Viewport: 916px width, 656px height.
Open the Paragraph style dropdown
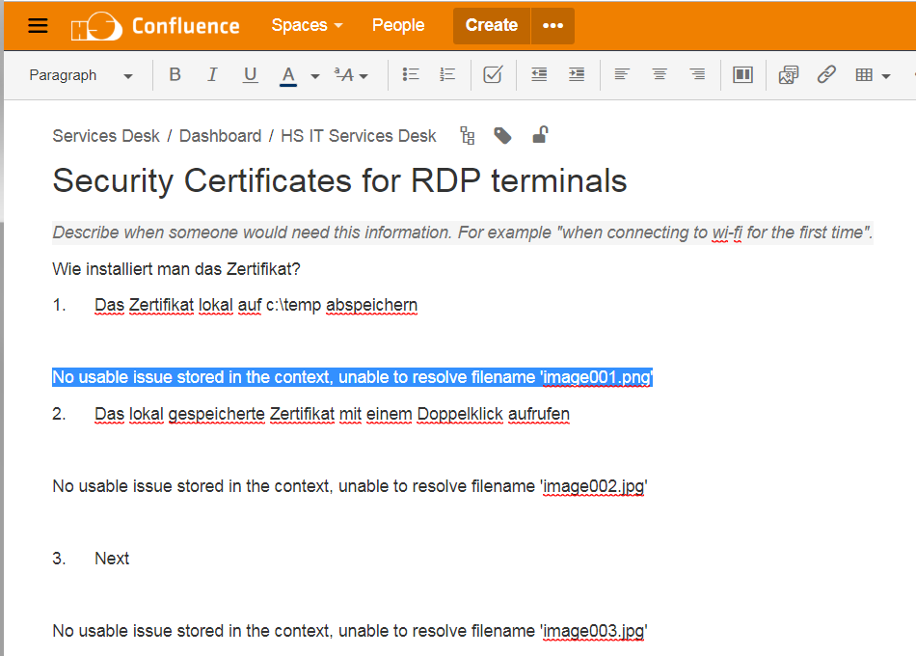tap(81, 75)
